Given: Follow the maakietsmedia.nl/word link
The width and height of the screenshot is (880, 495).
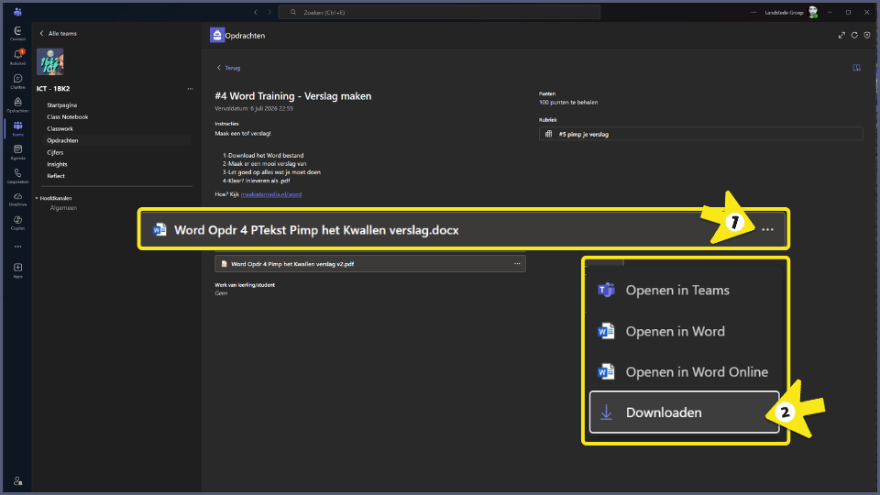Looking at the screenshot, I should click(271, 194).
